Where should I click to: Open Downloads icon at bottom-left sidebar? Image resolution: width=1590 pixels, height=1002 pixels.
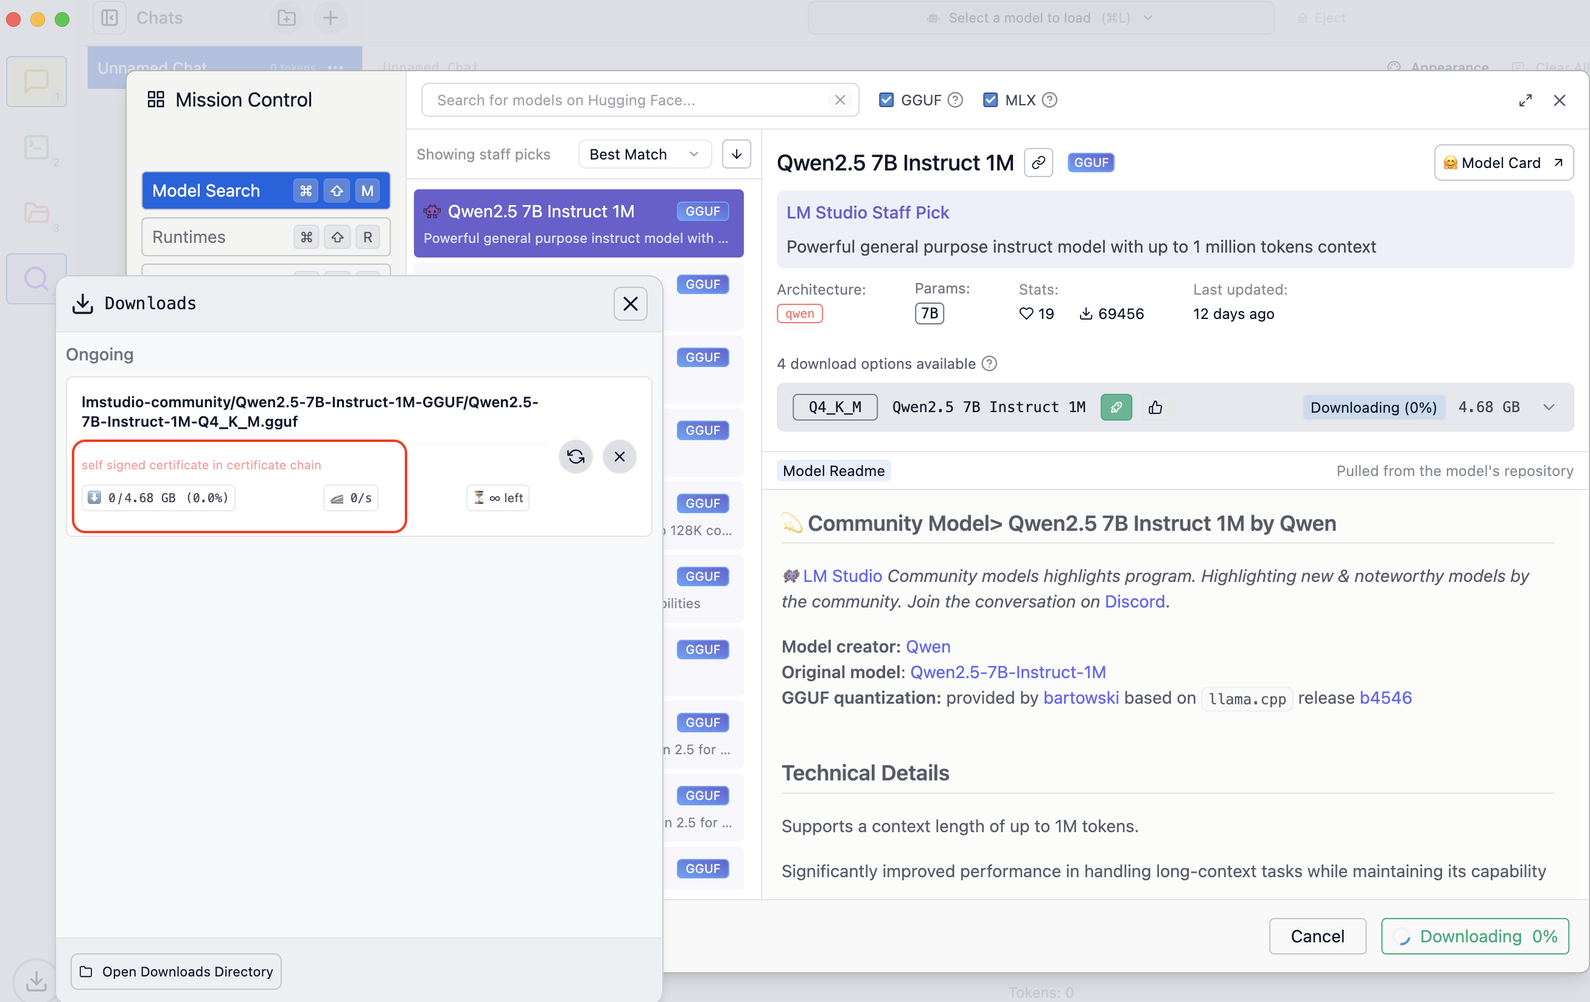(x=36, y=979)
